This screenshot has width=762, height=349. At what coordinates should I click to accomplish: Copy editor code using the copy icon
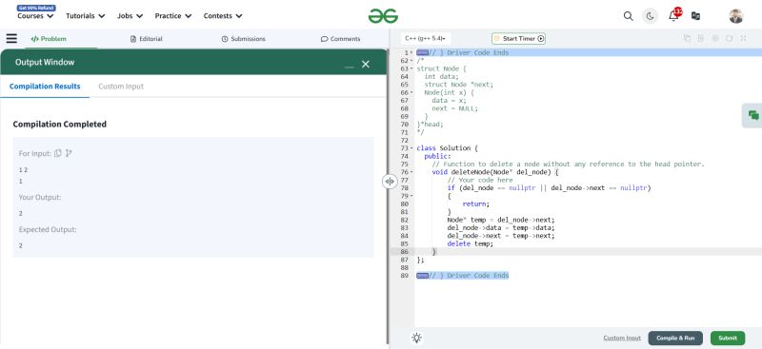point(687,38)
